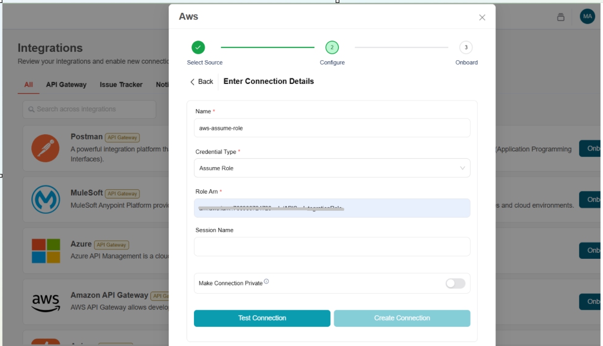The width and height of the screenshot is (603, 346).
Task: Switch to the API Gateway tab
Action: [66, 85]
